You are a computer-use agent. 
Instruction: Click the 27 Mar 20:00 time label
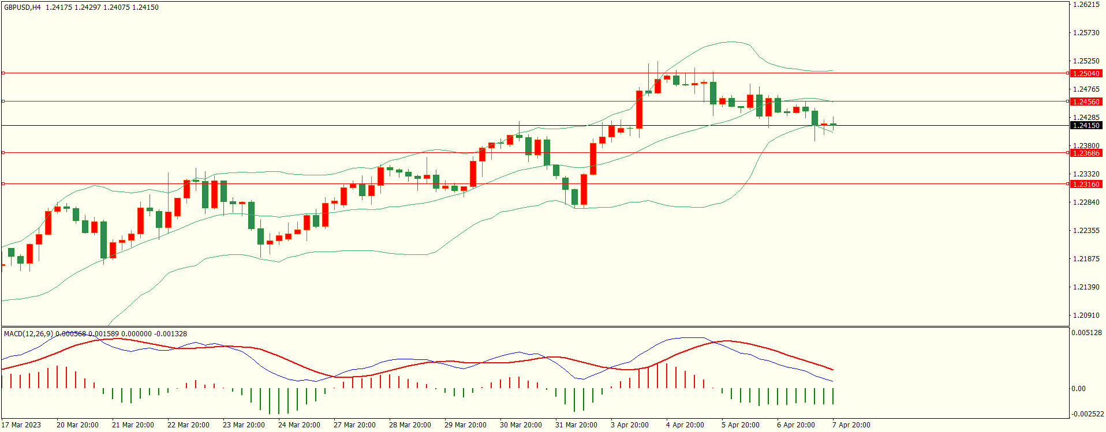click(354, 425)
